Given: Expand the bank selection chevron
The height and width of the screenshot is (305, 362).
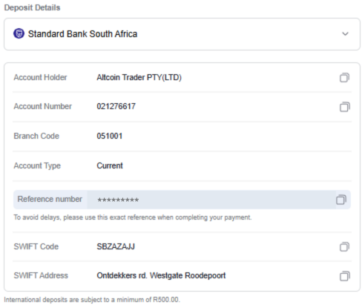Looking at the screenshot, I should coord(345,34).
